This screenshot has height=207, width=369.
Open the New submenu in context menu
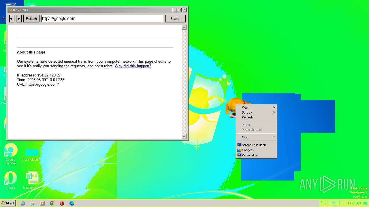[x=256, y=137]
